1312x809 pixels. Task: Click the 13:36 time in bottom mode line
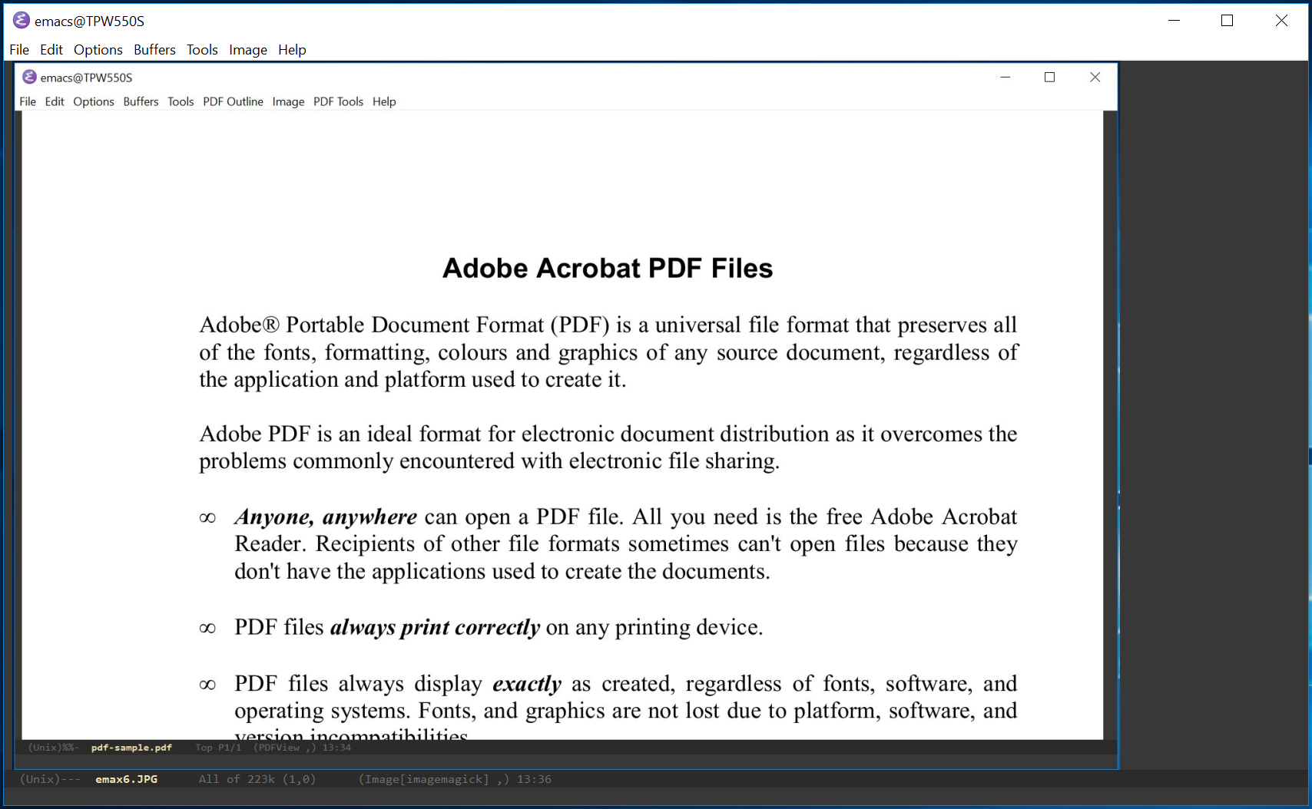point(534,779)
